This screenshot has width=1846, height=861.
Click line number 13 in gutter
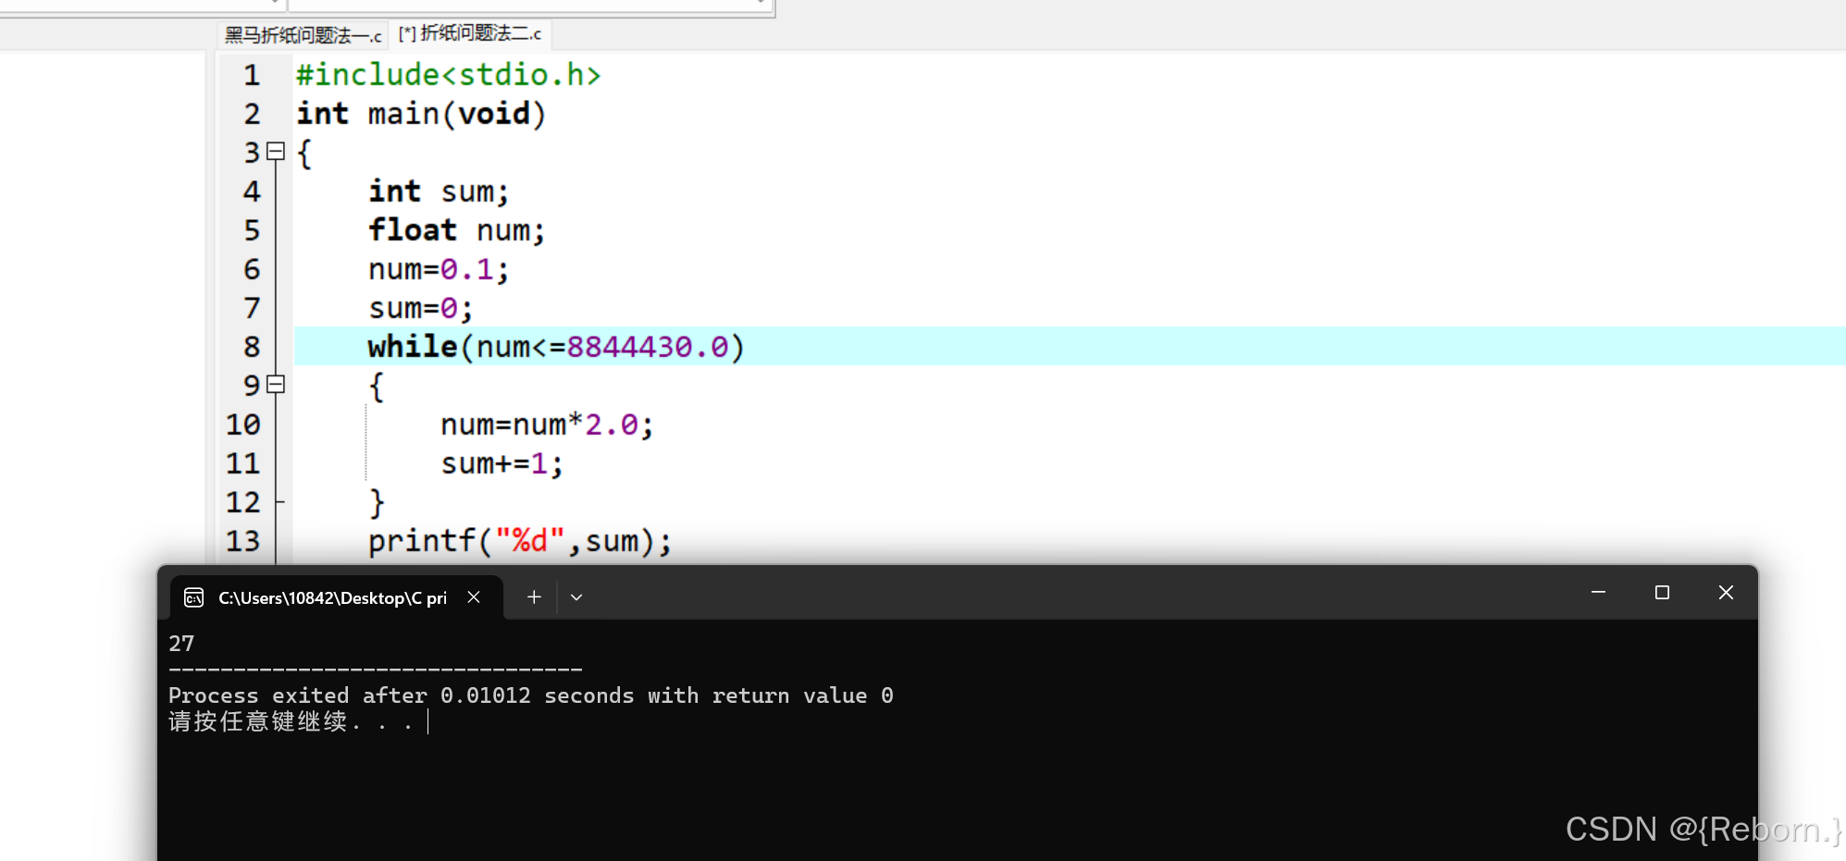click(243, 540)
